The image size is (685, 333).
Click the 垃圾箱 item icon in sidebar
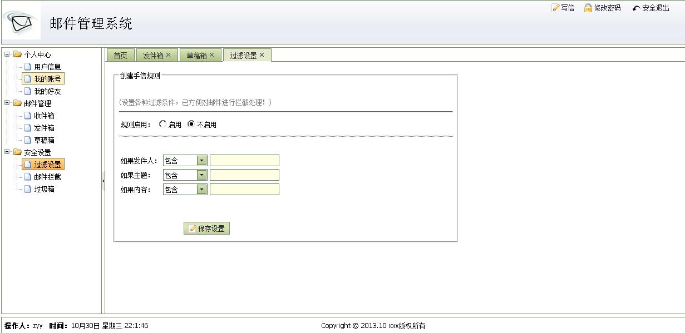click(28, 189)
